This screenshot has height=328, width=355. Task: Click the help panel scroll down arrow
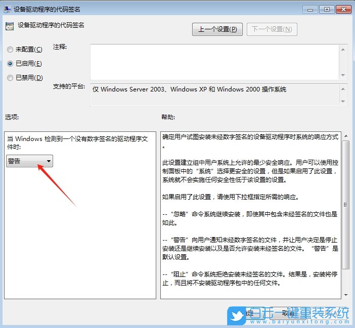tap(346, 295)
